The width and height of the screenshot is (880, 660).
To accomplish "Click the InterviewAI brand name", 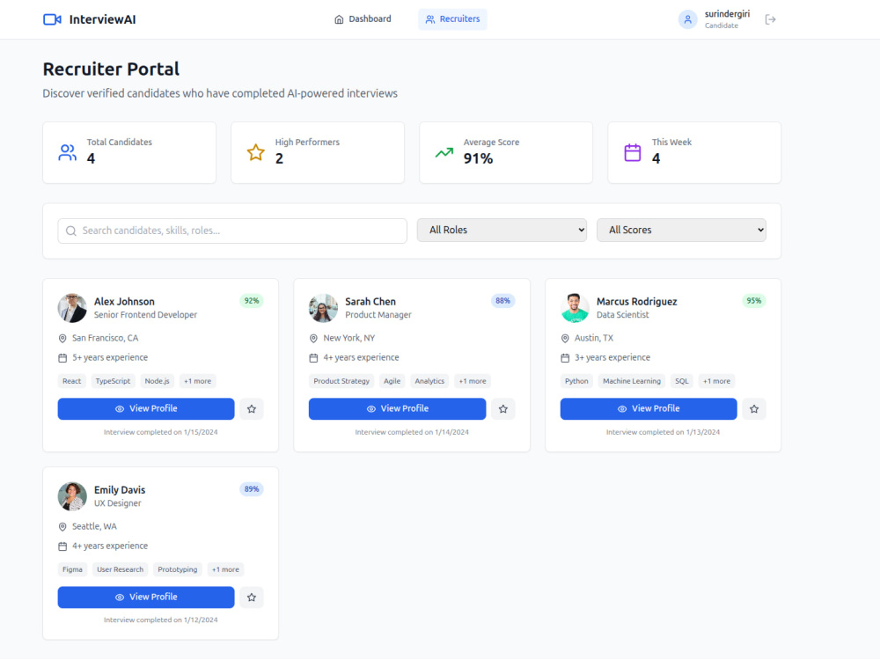I will pos(103,19).
